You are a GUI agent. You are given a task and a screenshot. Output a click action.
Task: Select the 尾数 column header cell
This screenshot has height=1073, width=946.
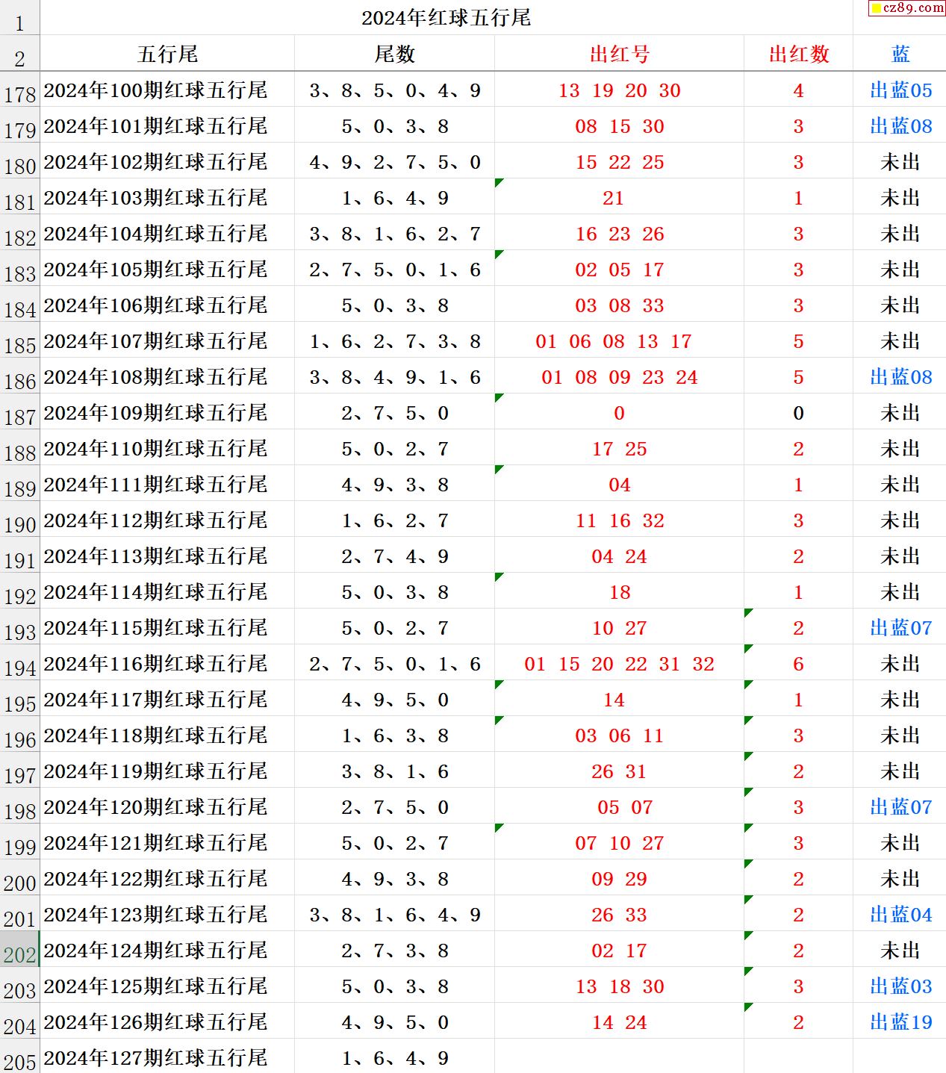394,54
